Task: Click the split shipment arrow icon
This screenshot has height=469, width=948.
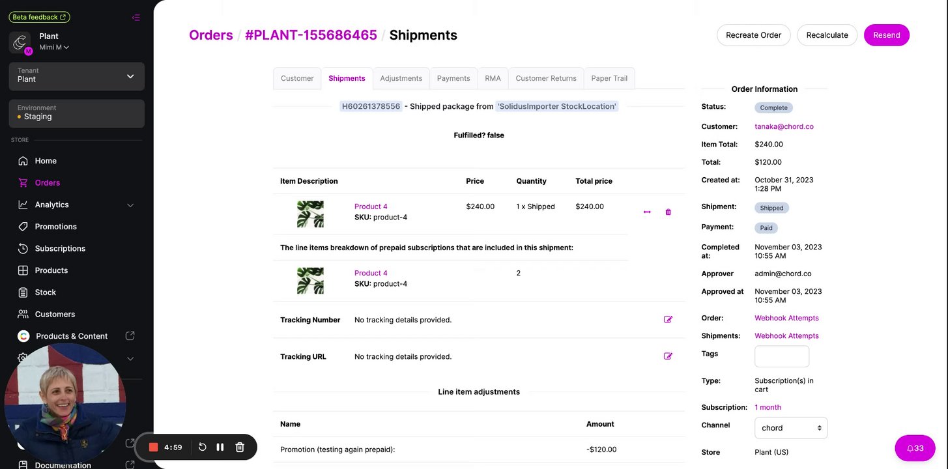Action: (x=647, y=212)
